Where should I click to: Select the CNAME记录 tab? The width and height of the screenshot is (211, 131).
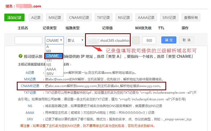click(x=79, y=18)
